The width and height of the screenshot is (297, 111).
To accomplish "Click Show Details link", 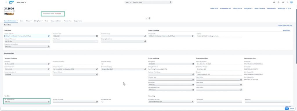I will (x=286, y=30).
